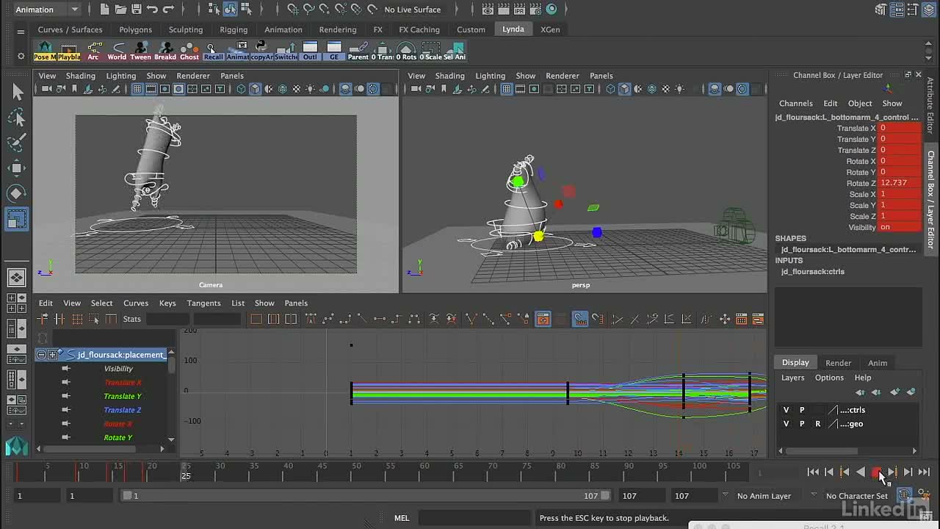Viewport: 940px width, 529px height.
Task: Select the Arc shelf tool
Action: (93, 51)
